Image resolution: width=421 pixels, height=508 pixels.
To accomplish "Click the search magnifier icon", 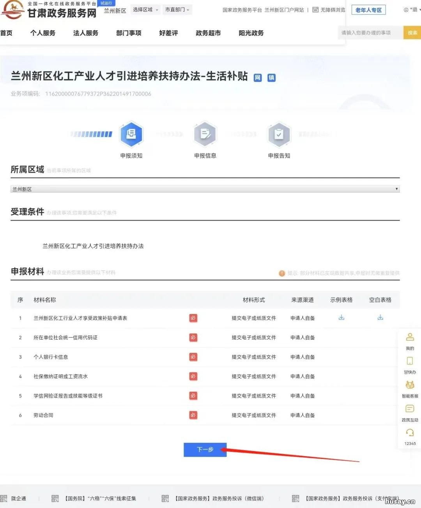I will [x=412, y=32].
